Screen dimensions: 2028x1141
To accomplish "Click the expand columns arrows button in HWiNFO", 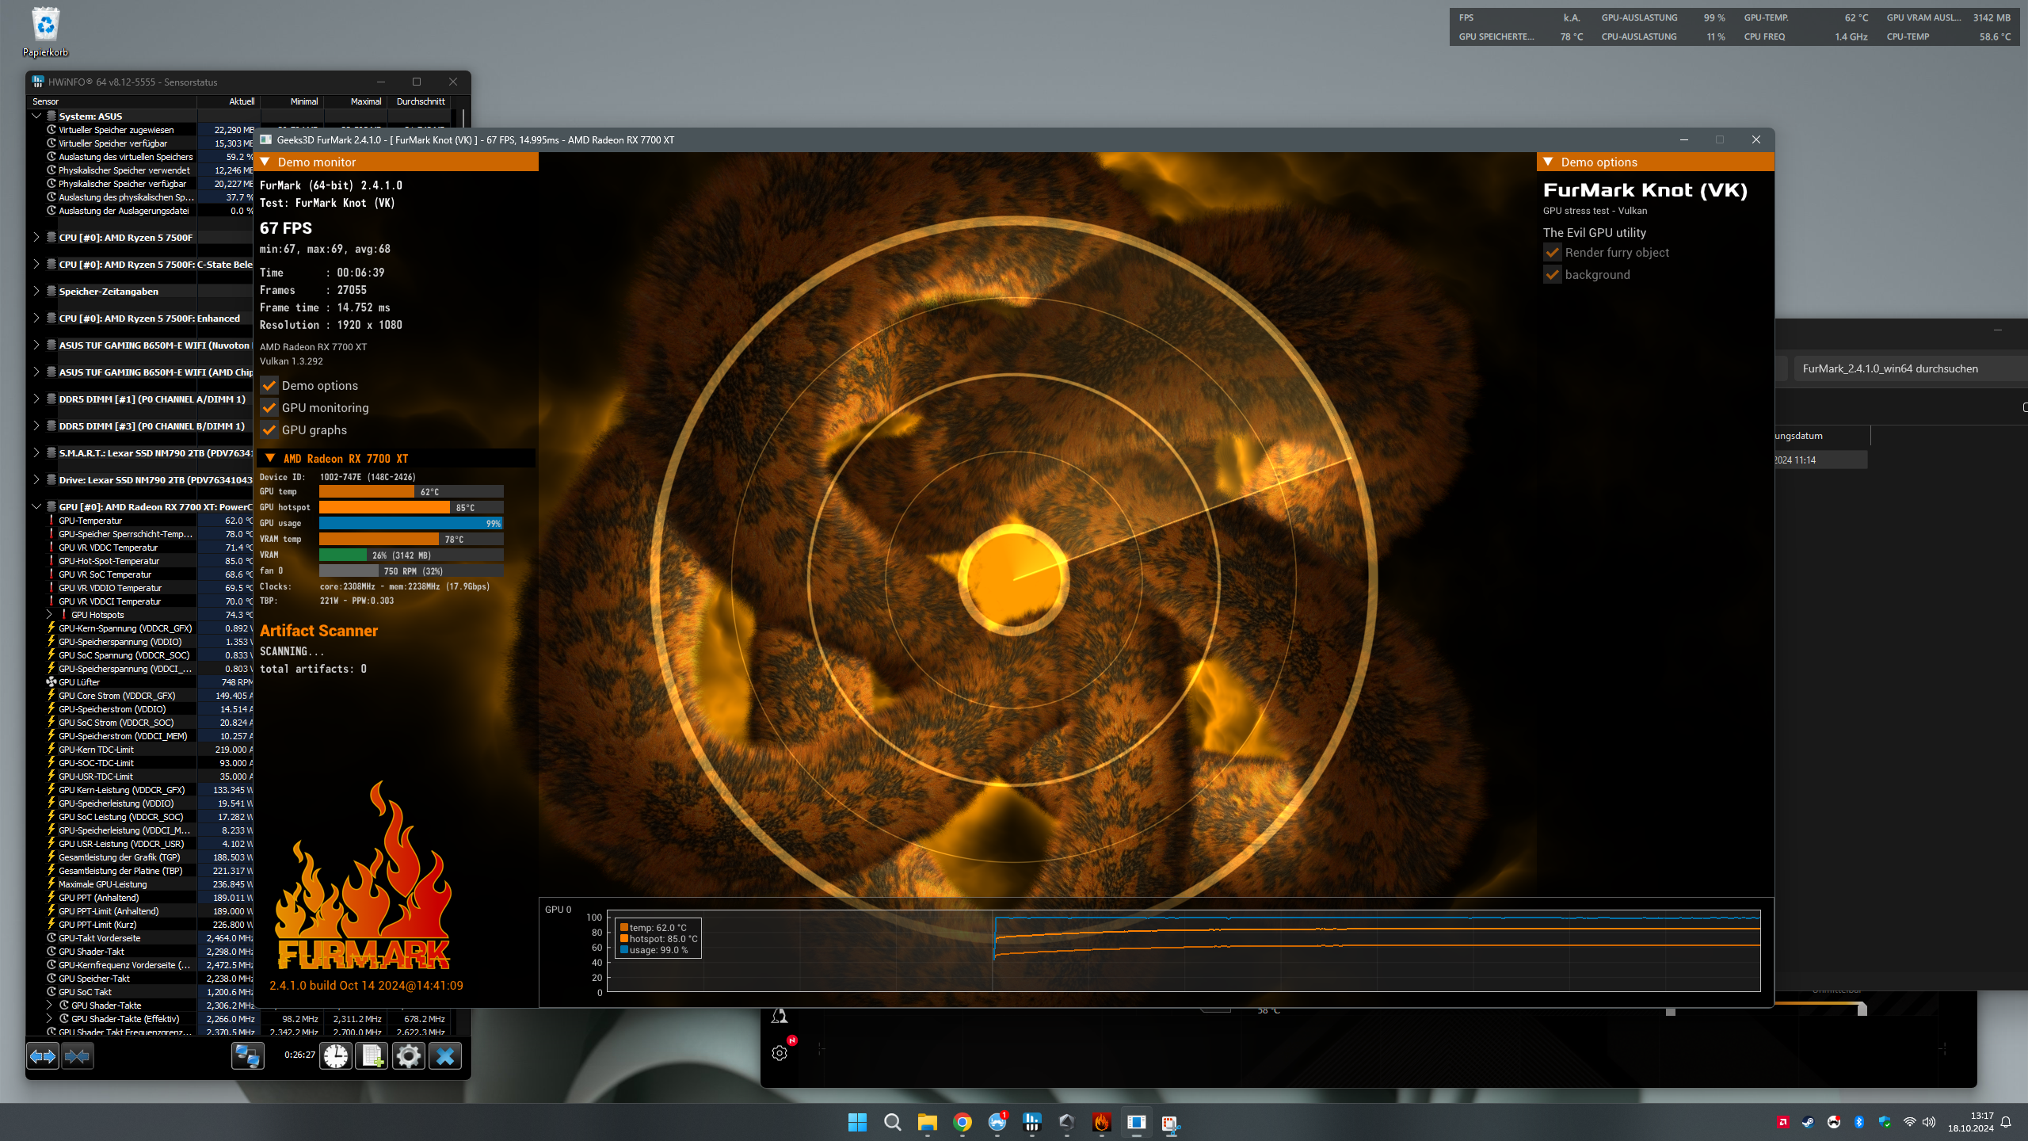I will [43, 1055].
